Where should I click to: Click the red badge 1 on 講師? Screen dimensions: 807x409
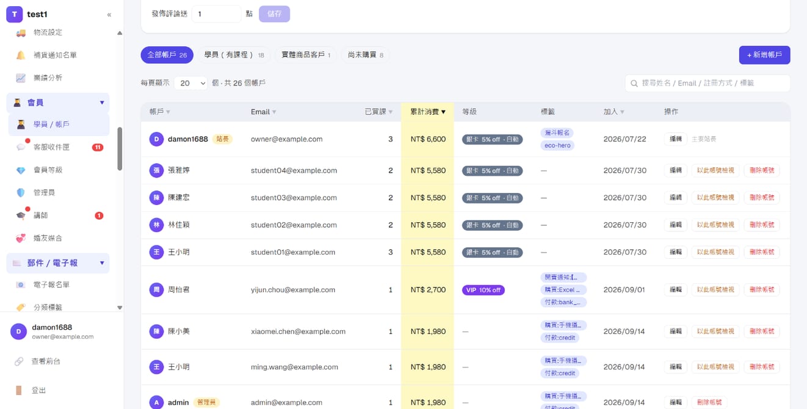(99, 215)
